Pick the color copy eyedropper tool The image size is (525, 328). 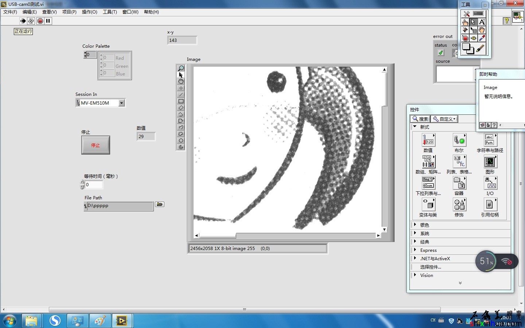coord(482,38)
